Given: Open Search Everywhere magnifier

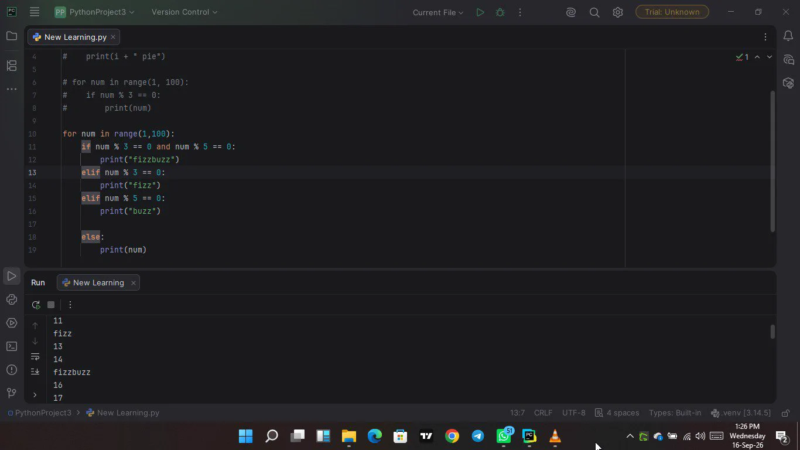Looking at the screenshot, I should tap(594, 12).
